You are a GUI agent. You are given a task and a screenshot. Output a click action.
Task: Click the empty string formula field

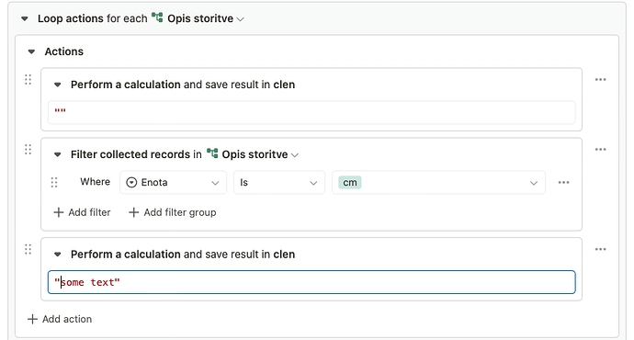pos(311,112)
